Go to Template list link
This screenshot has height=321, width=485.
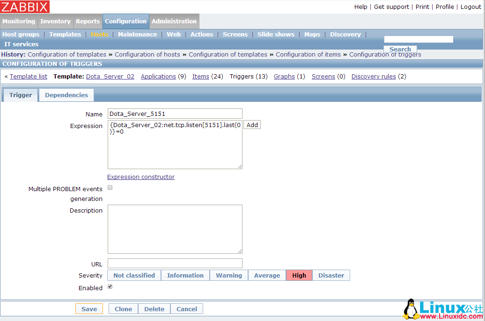point(29,76)
